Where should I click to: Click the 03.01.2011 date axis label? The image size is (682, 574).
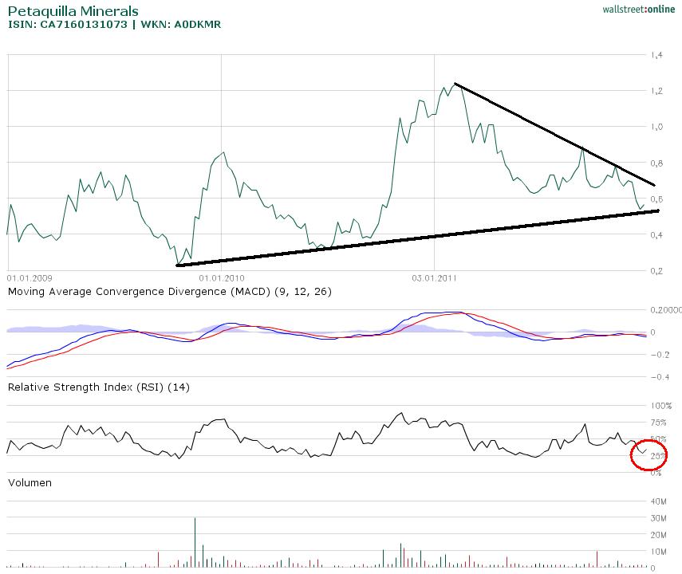pos(434,278)
